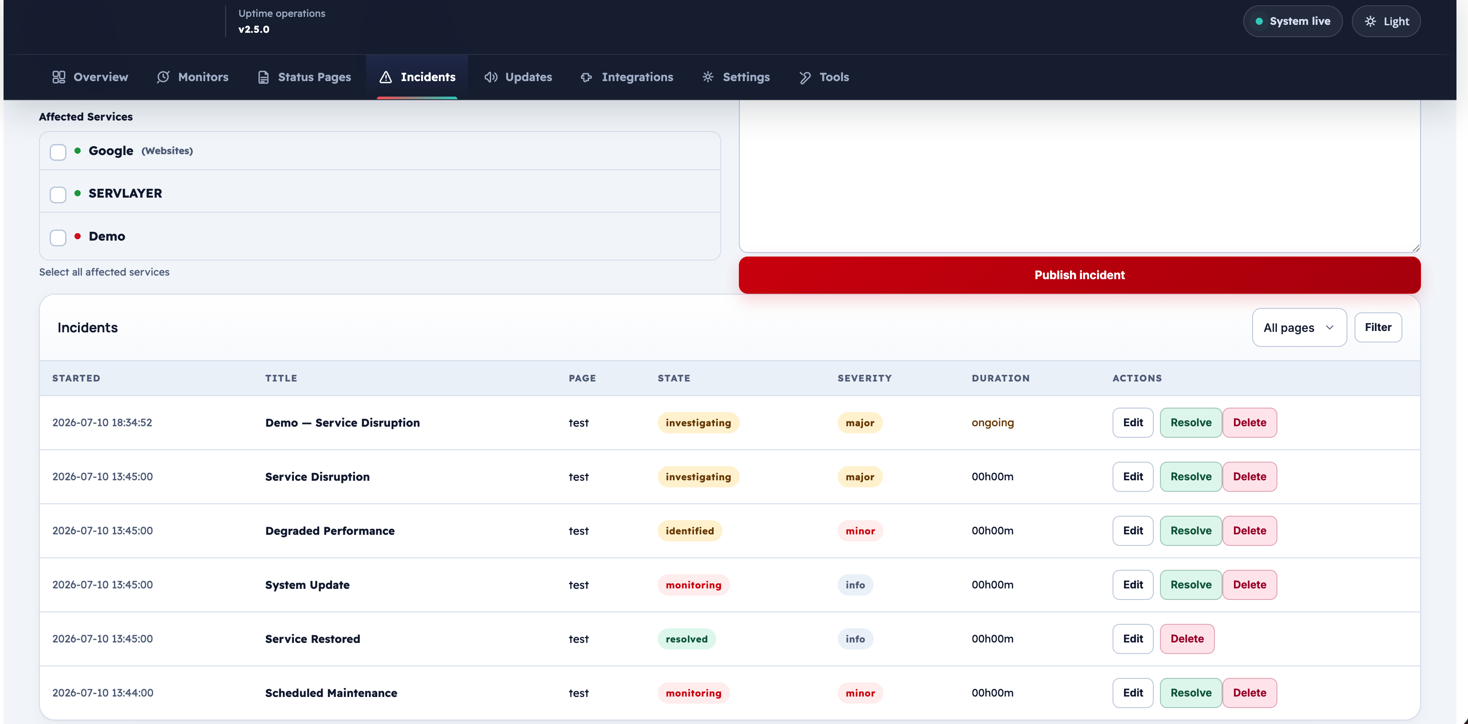This screenshot has height=724, width=1468.
Task: Click the Demo — Service Disruption title
Action: click(343, 423)
